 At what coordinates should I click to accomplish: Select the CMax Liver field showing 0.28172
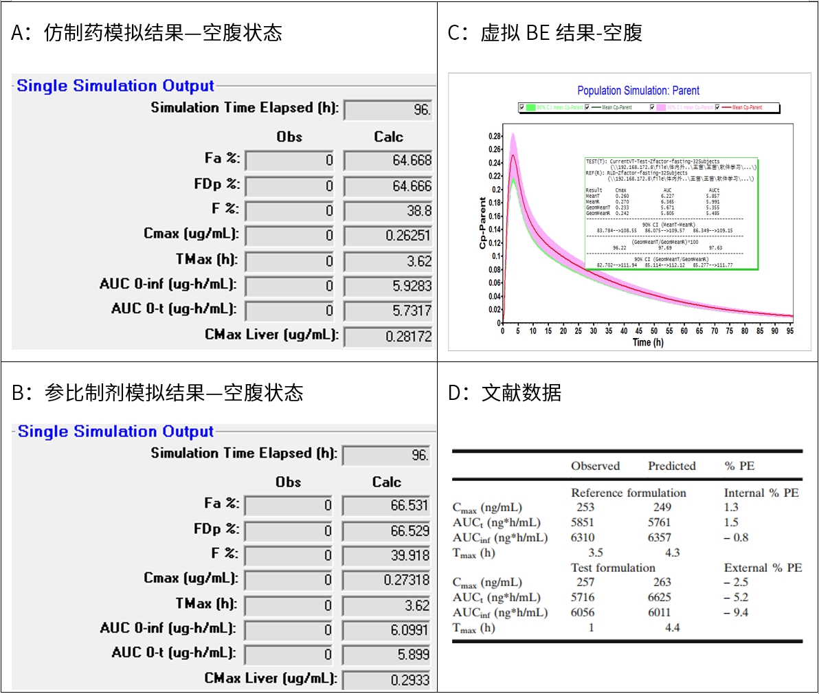(388, 337)
